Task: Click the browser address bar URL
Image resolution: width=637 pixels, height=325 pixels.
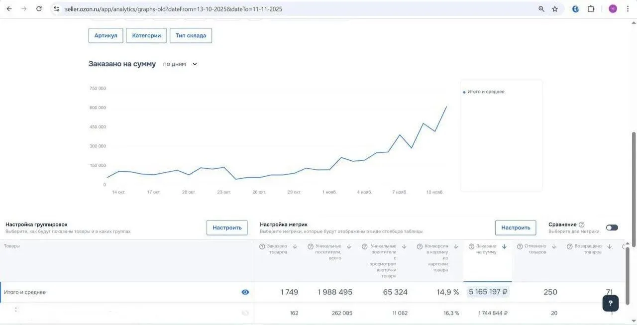Action: [173, 9]
